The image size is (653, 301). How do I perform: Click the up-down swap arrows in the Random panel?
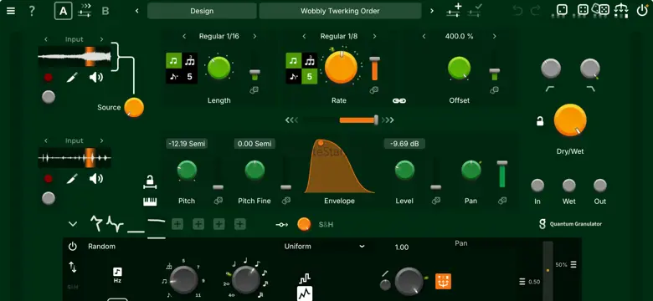pos(73,267)
